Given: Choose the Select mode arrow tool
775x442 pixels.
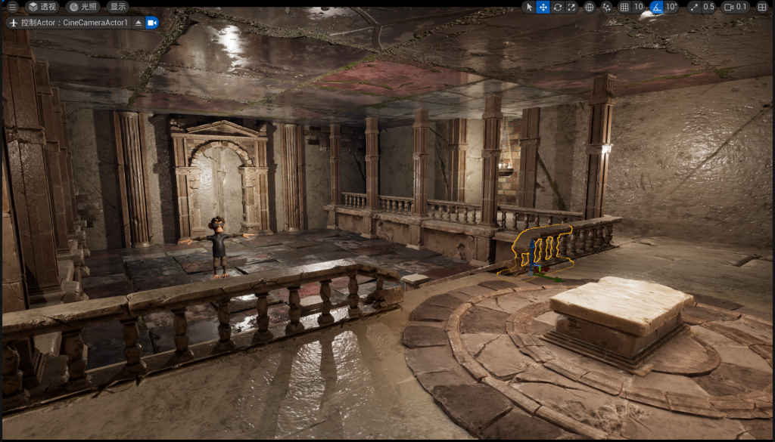Looking at the screenshot, I should coord(529,7).
